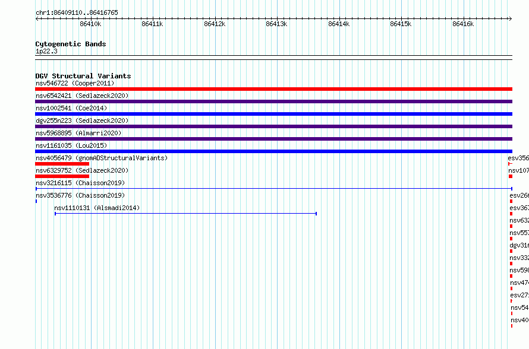Click the truncated nsv598 variant label
Image resolution: width=529 pixels, height=349 pixels.
[x=519, y=270]
